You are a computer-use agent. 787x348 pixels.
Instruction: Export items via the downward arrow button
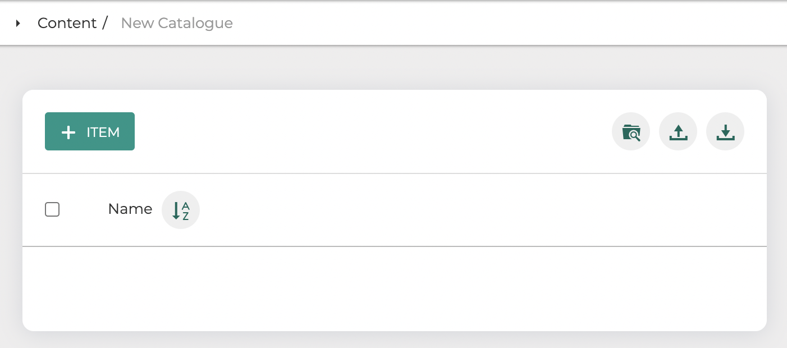[725, 132]
